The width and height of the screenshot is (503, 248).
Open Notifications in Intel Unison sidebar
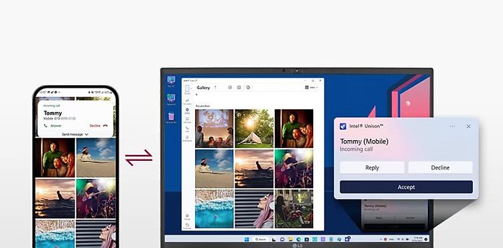pyautogui.click(x=187, y=139)
